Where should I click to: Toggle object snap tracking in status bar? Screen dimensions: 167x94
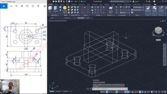click(x=126, y=92)
